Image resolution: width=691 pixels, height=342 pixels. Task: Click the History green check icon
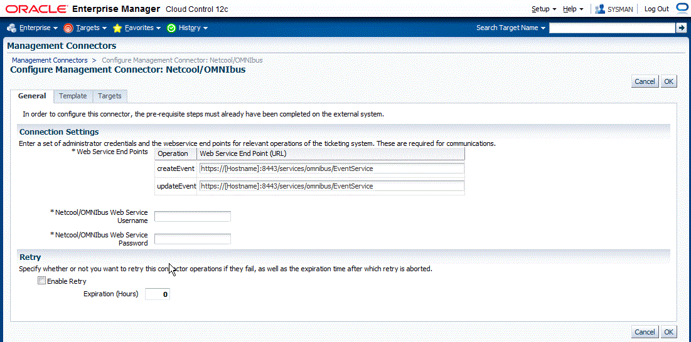click(171, 28)
